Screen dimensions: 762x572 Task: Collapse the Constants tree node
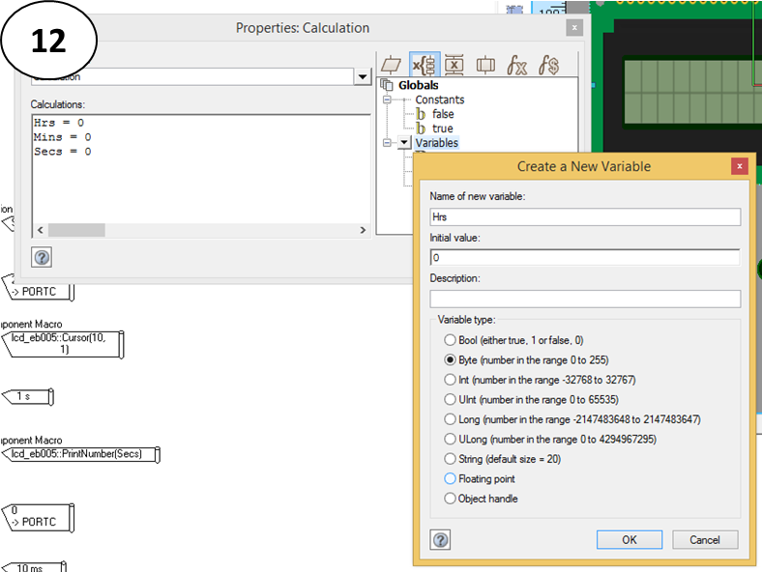387,100
